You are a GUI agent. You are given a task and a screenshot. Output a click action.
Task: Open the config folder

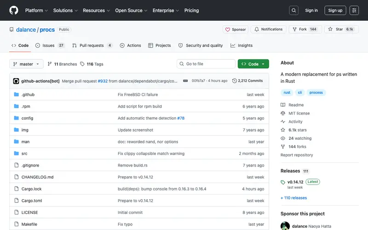pyautogui.click(x=27, y=118)
